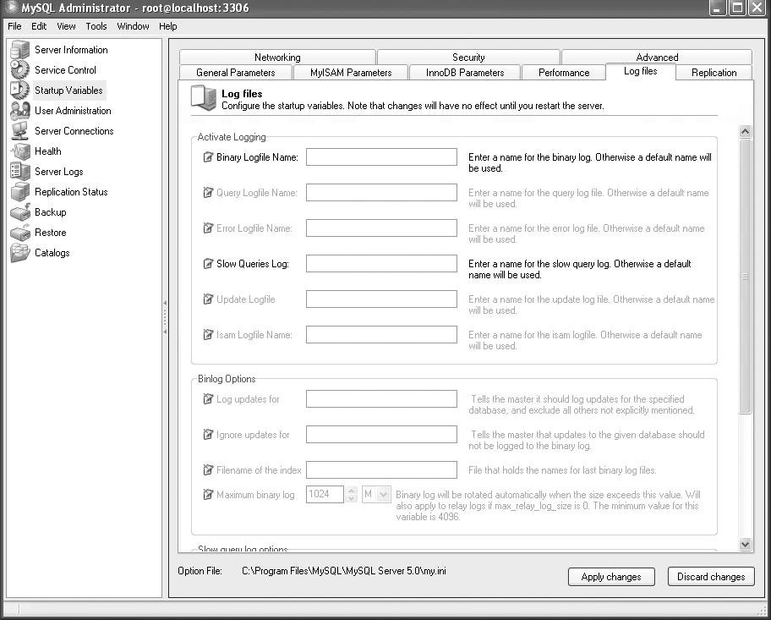Screen dimensions: 771x620
Task: Switch to the Replication tab
Action: (x=714, y=73)
